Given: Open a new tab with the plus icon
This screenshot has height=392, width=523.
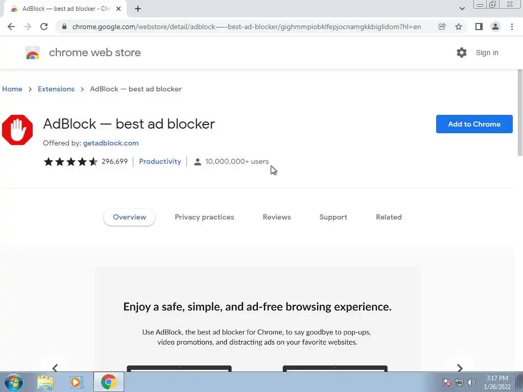Looking at the screenshot, I should coord(138,9).
